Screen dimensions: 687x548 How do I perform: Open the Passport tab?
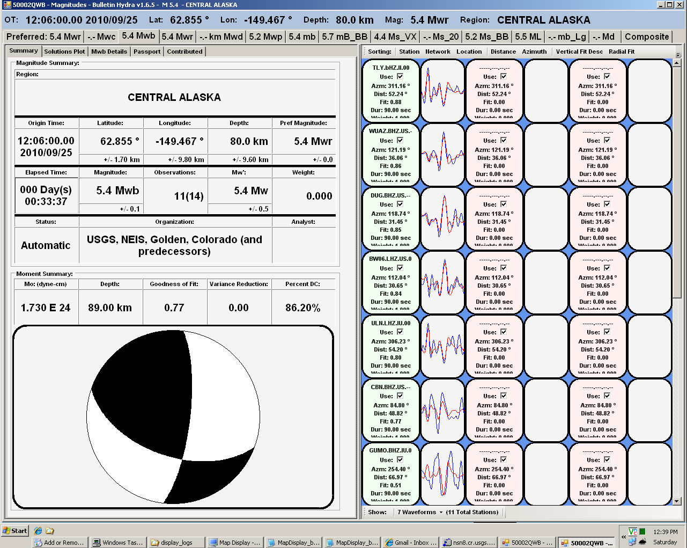[147, 52]
